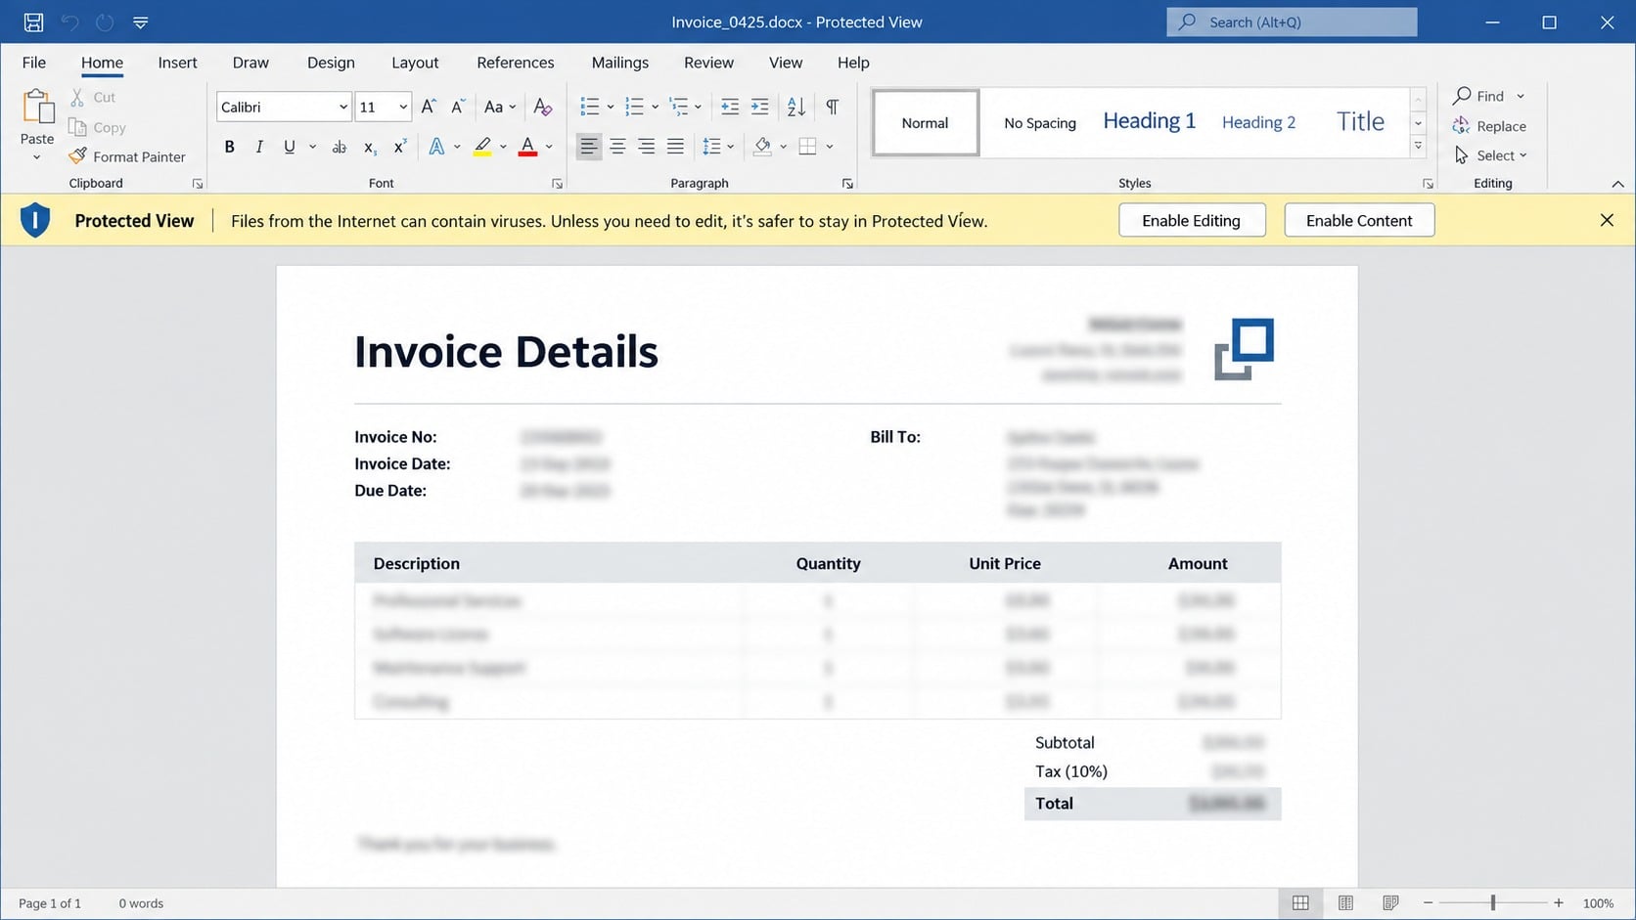This screenshot has width=1636, height=920.
Task: Apply the Normal style
Action: (x=926, y=122)
